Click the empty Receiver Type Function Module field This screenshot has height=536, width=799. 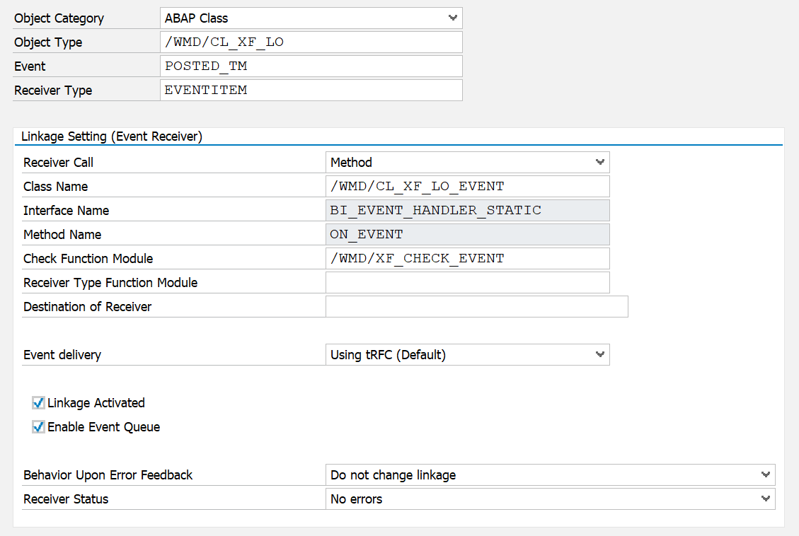467,283
